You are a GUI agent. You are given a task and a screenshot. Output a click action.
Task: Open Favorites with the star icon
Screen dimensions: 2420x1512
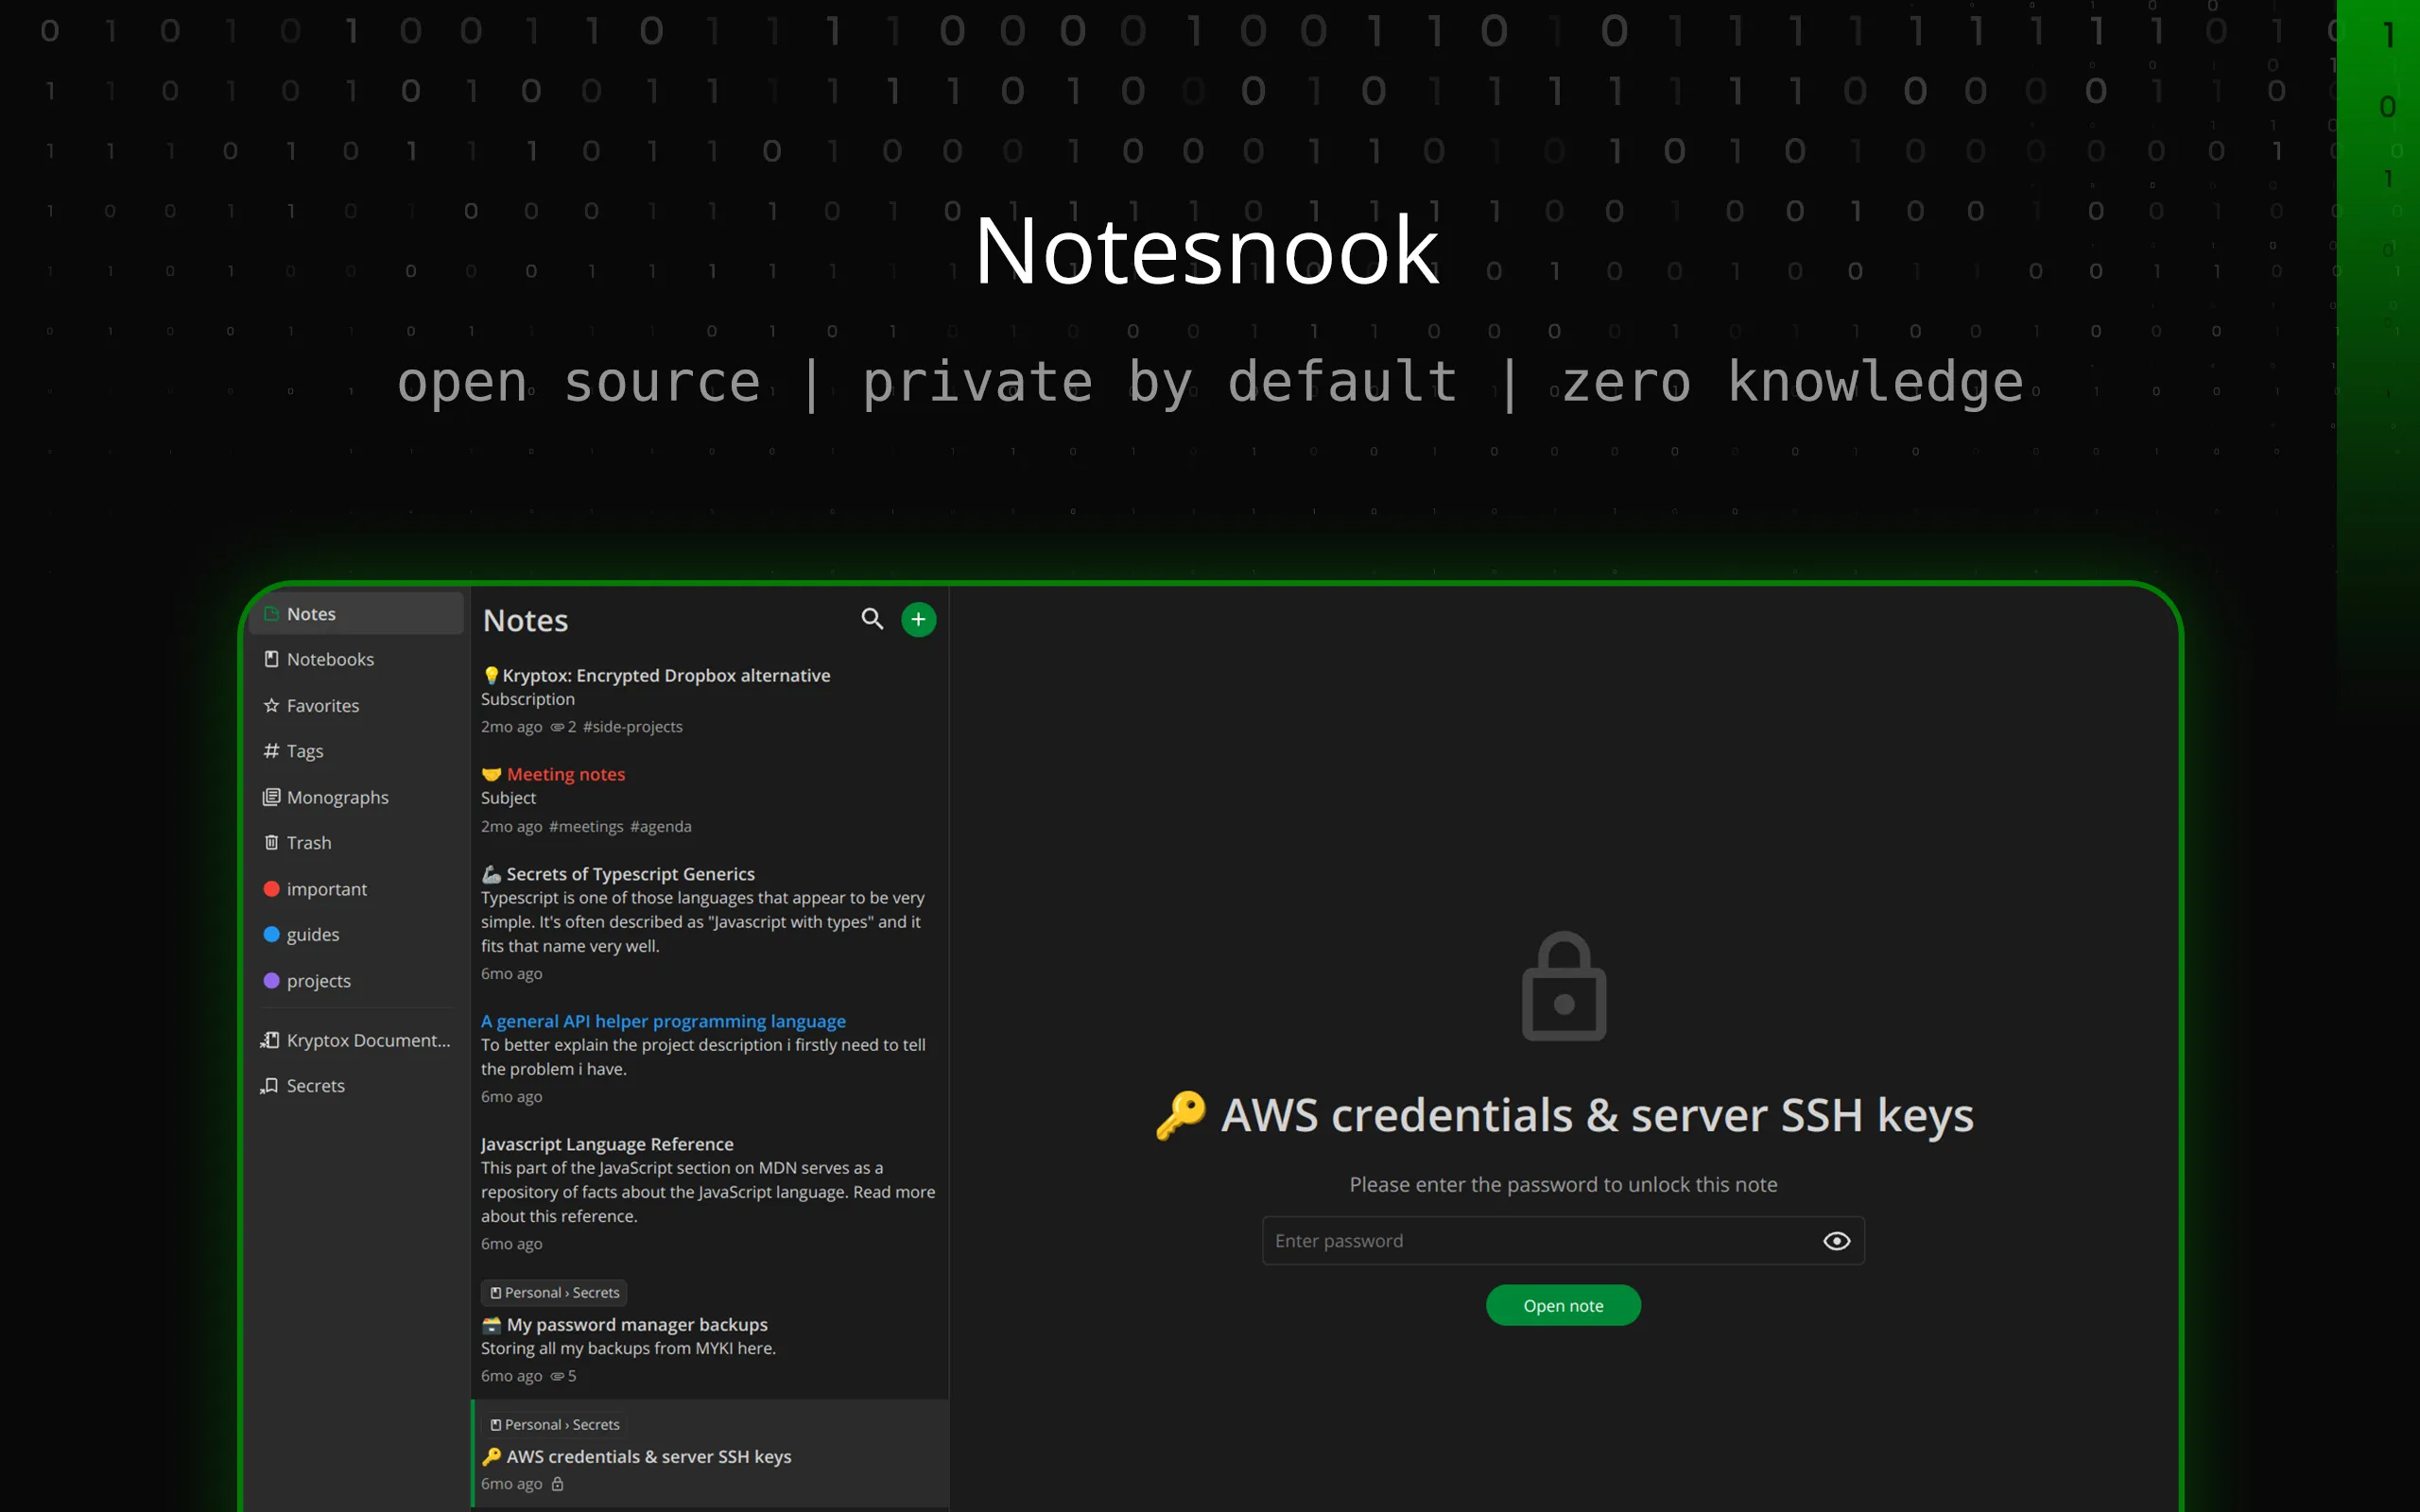coord(322,706)
